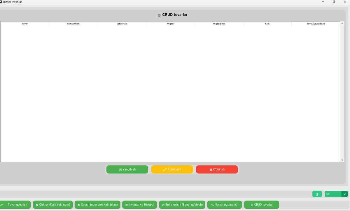350x211 pixels.
Task: Select the CRUD tovarlar navigation tab
Action: point(261,205)
